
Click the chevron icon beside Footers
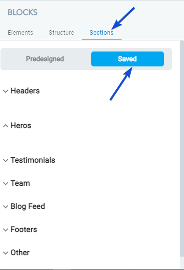point(5,230)
